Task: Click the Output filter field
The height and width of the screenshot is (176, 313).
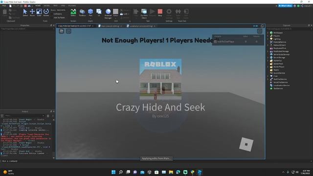Action: point(24,116)
